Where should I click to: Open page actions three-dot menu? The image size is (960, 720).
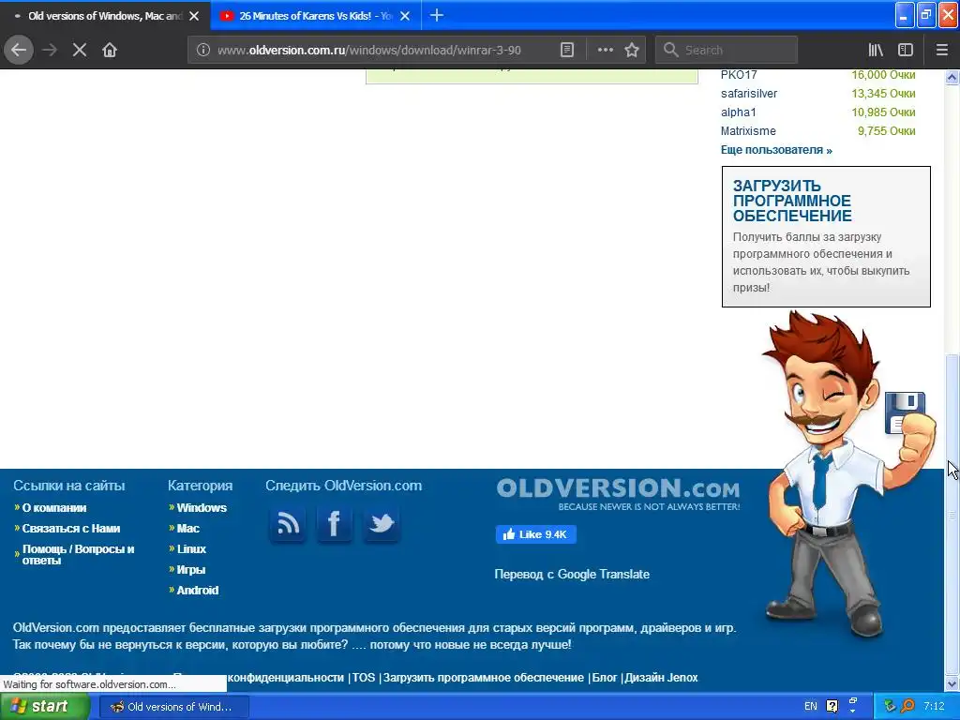(x=605, y=50)
